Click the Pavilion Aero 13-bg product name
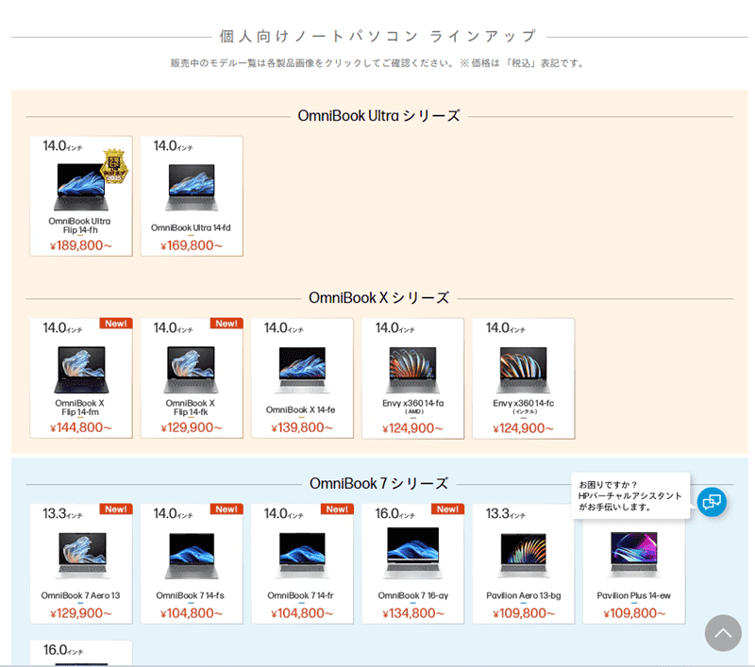 (524, 595)
